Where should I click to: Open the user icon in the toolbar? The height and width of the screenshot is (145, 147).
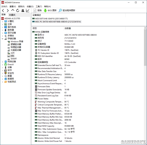coord(23,10)
